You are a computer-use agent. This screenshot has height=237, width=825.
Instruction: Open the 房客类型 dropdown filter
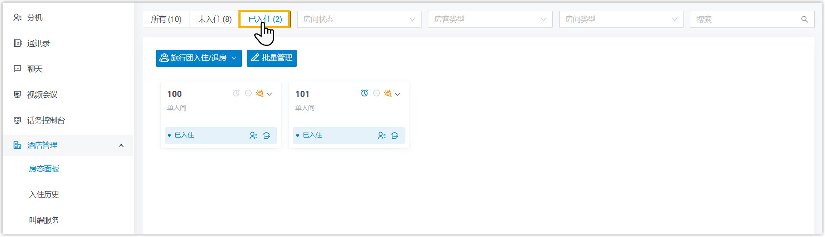pos(490,19)
